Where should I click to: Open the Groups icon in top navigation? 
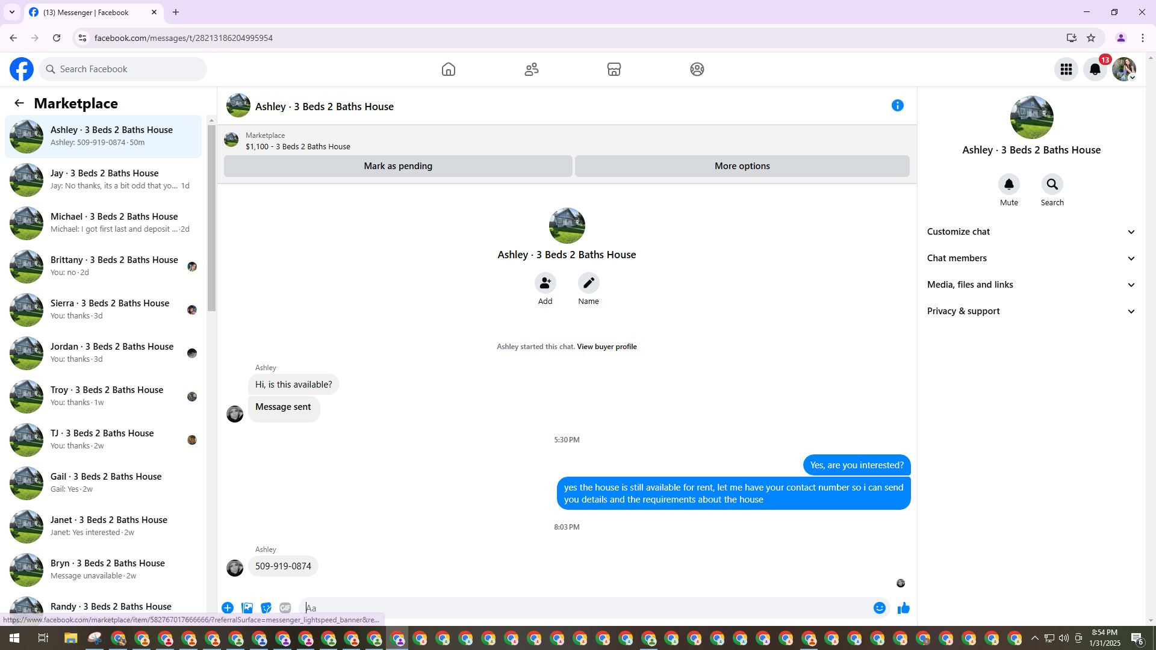click(x=697, y=69)
